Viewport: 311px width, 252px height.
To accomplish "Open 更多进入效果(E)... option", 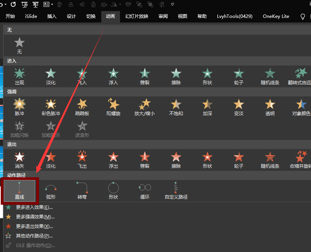I will pyautogui.click(x=34, y=207).
